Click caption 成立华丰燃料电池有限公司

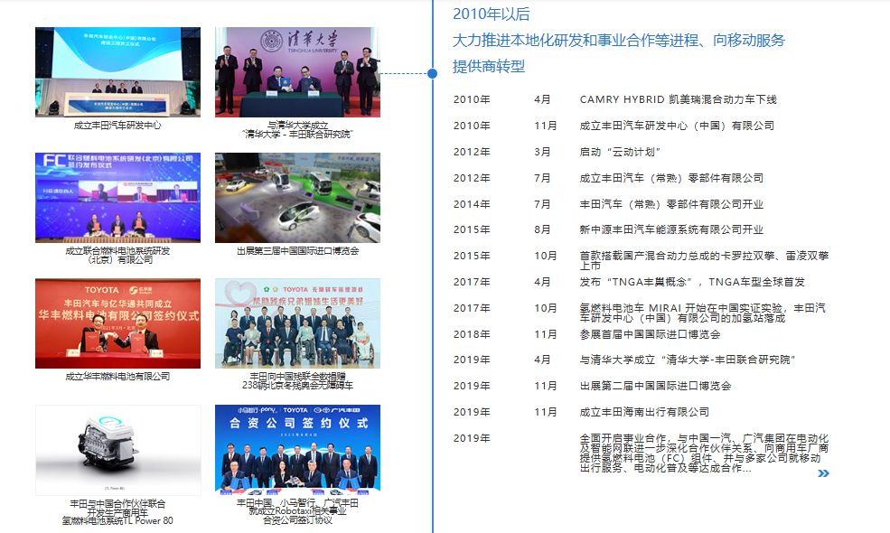(117, 377)
